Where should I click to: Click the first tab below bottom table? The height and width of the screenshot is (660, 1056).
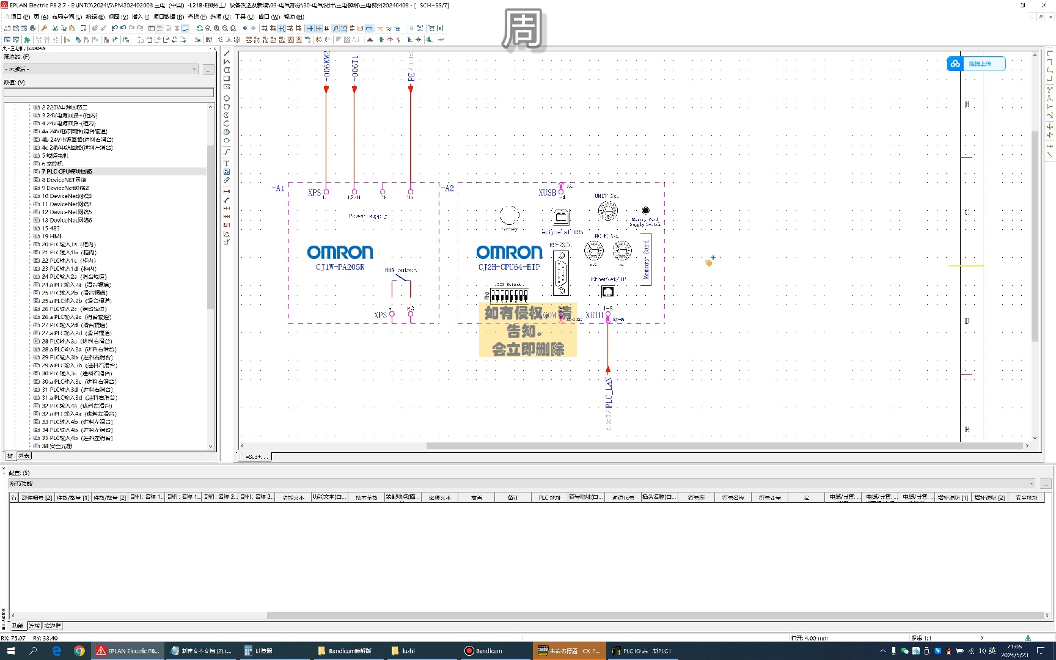18,626
